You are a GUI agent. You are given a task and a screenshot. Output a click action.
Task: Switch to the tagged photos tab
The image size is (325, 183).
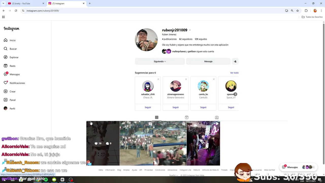217,117
